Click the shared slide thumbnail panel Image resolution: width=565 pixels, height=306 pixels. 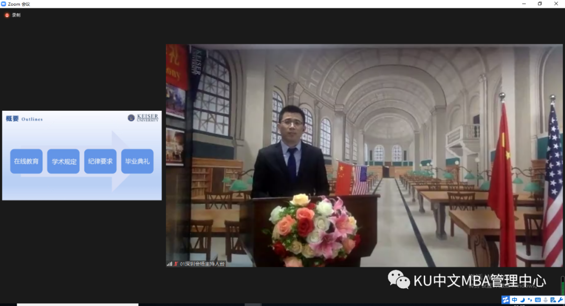click(x=82, y=155)
